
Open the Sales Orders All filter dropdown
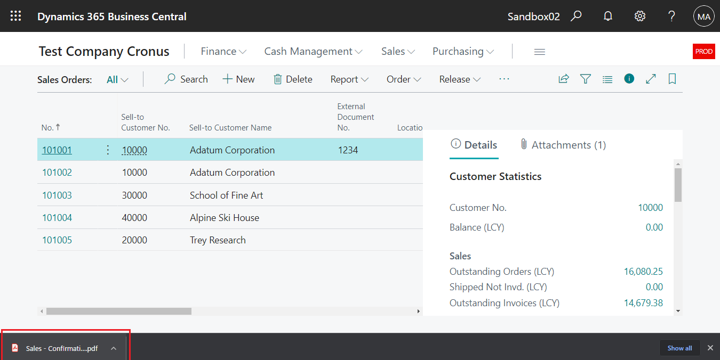point(117,79)
